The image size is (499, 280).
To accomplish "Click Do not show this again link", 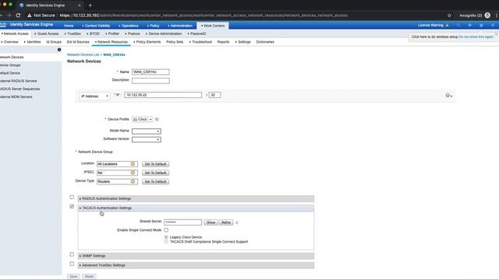I will pos(476,37).
